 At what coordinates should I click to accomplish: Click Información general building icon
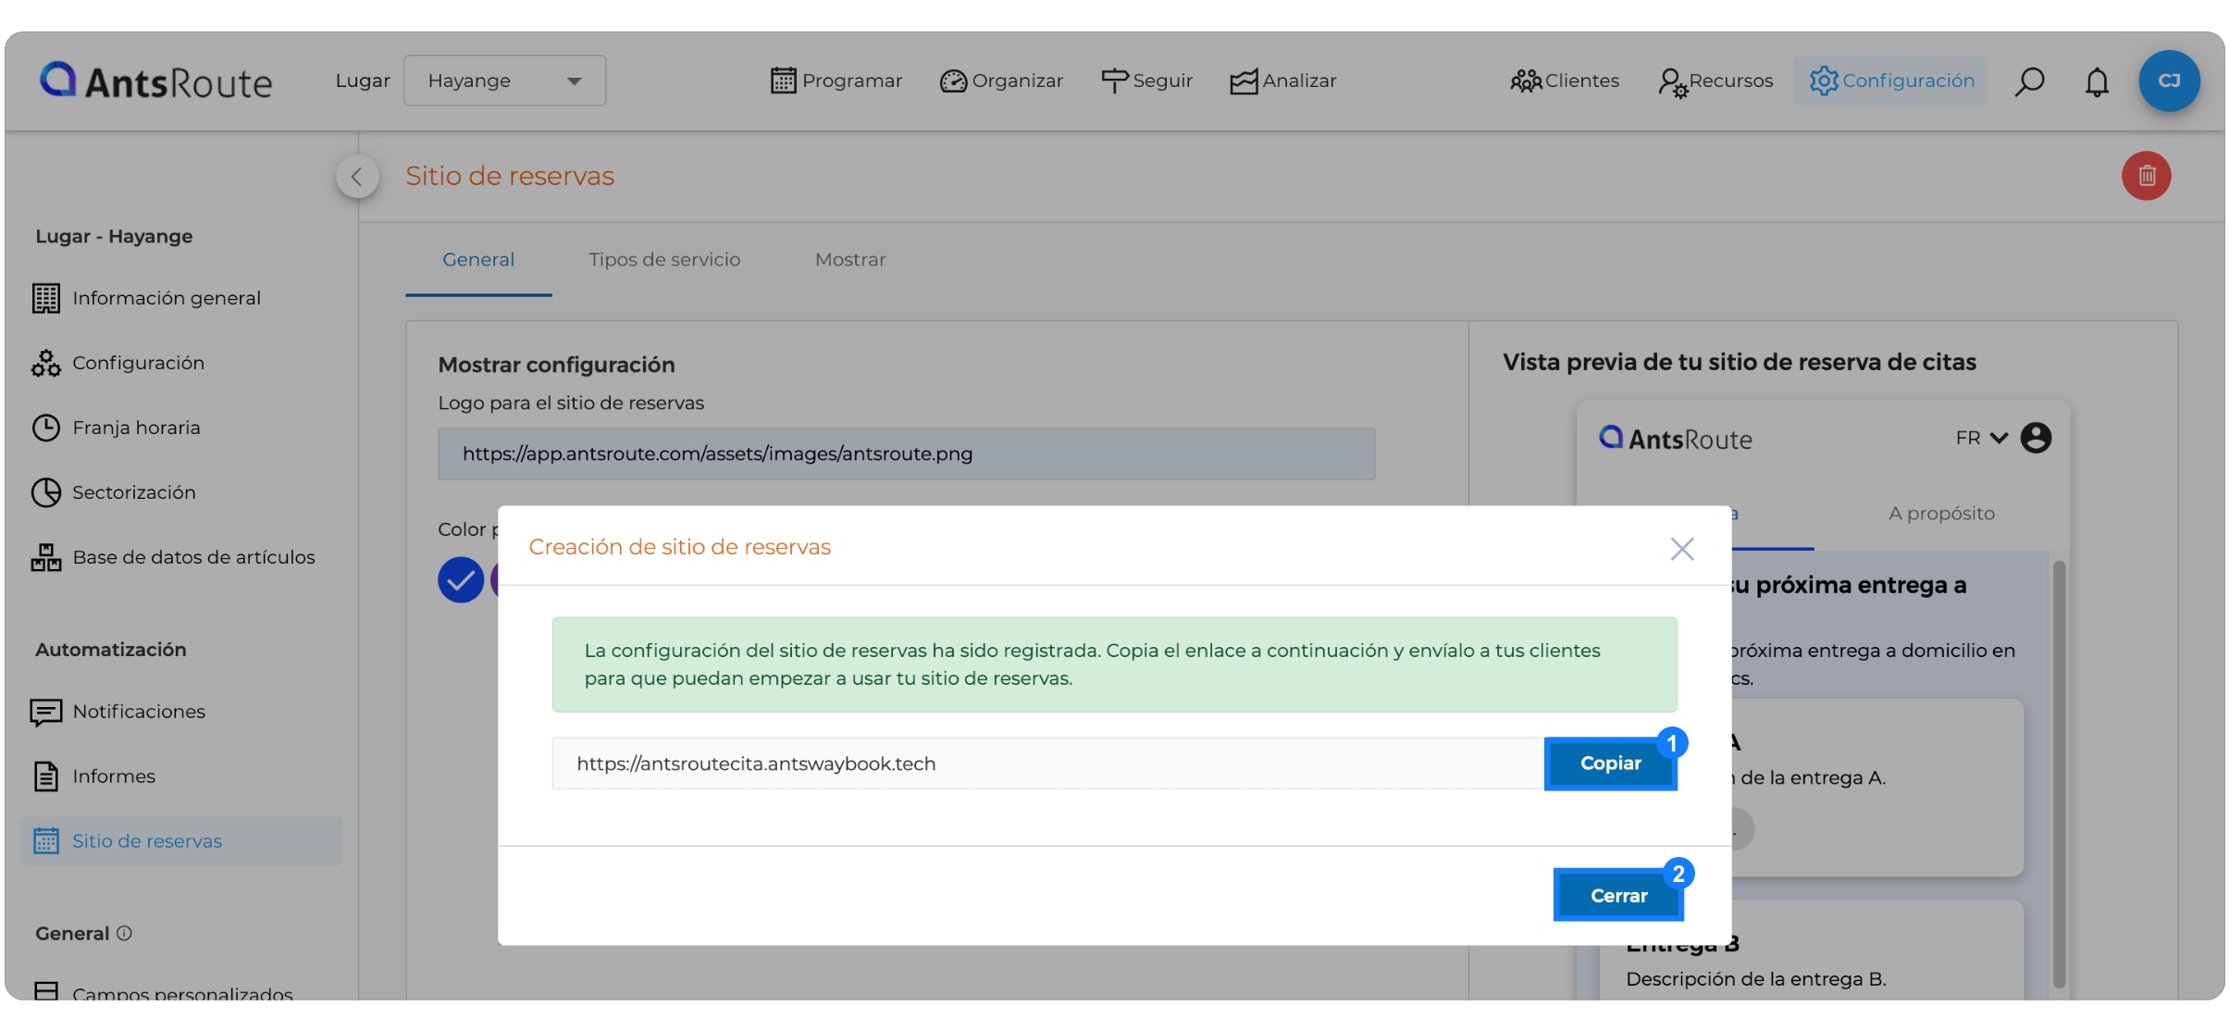[x=45, y=298]
